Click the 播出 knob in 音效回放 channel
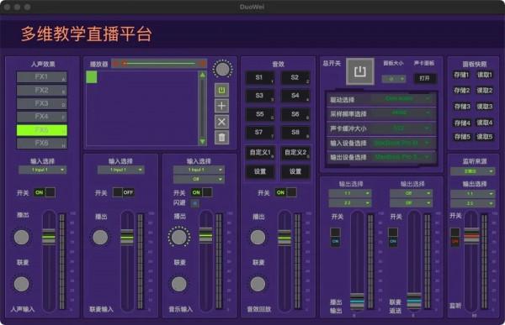 (258, 237)
